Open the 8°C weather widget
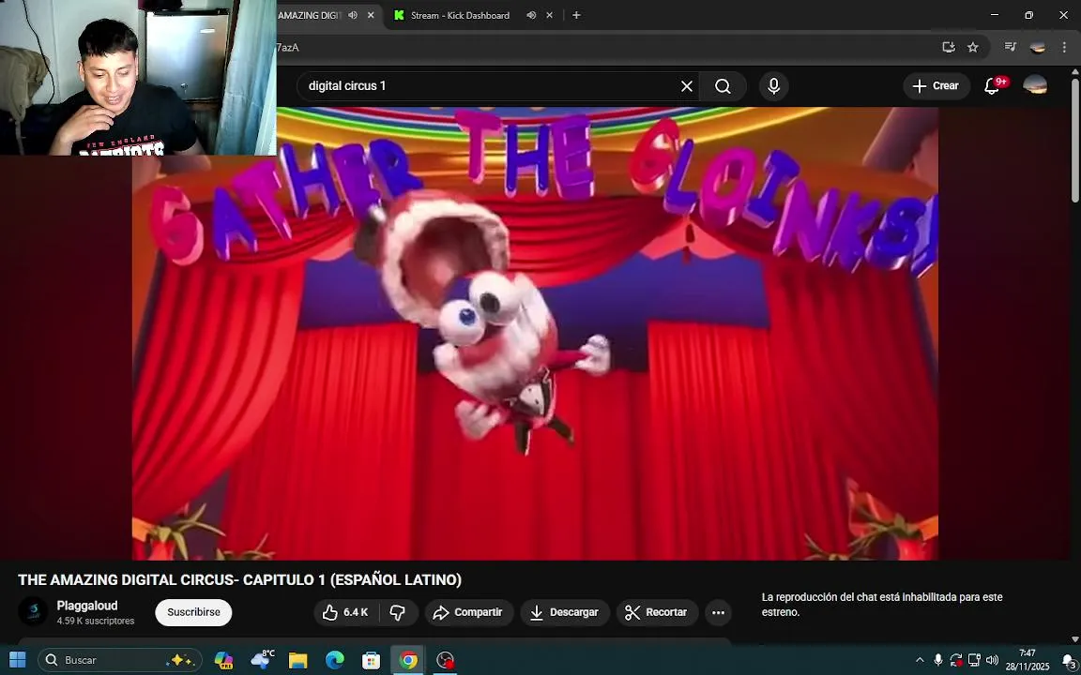The image size is (1081, 675). coord(261,660)
